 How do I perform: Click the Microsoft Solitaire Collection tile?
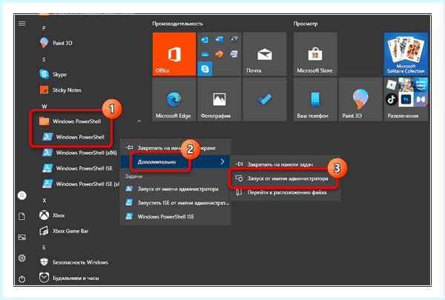pos(406,54)
